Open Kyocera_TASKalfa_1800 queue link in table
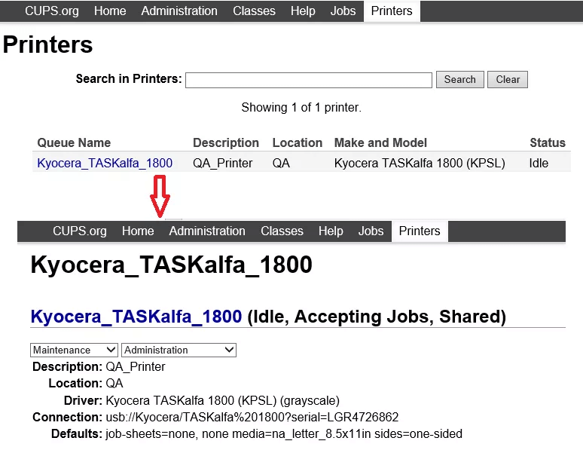The image size is (583, 450). 105,163
